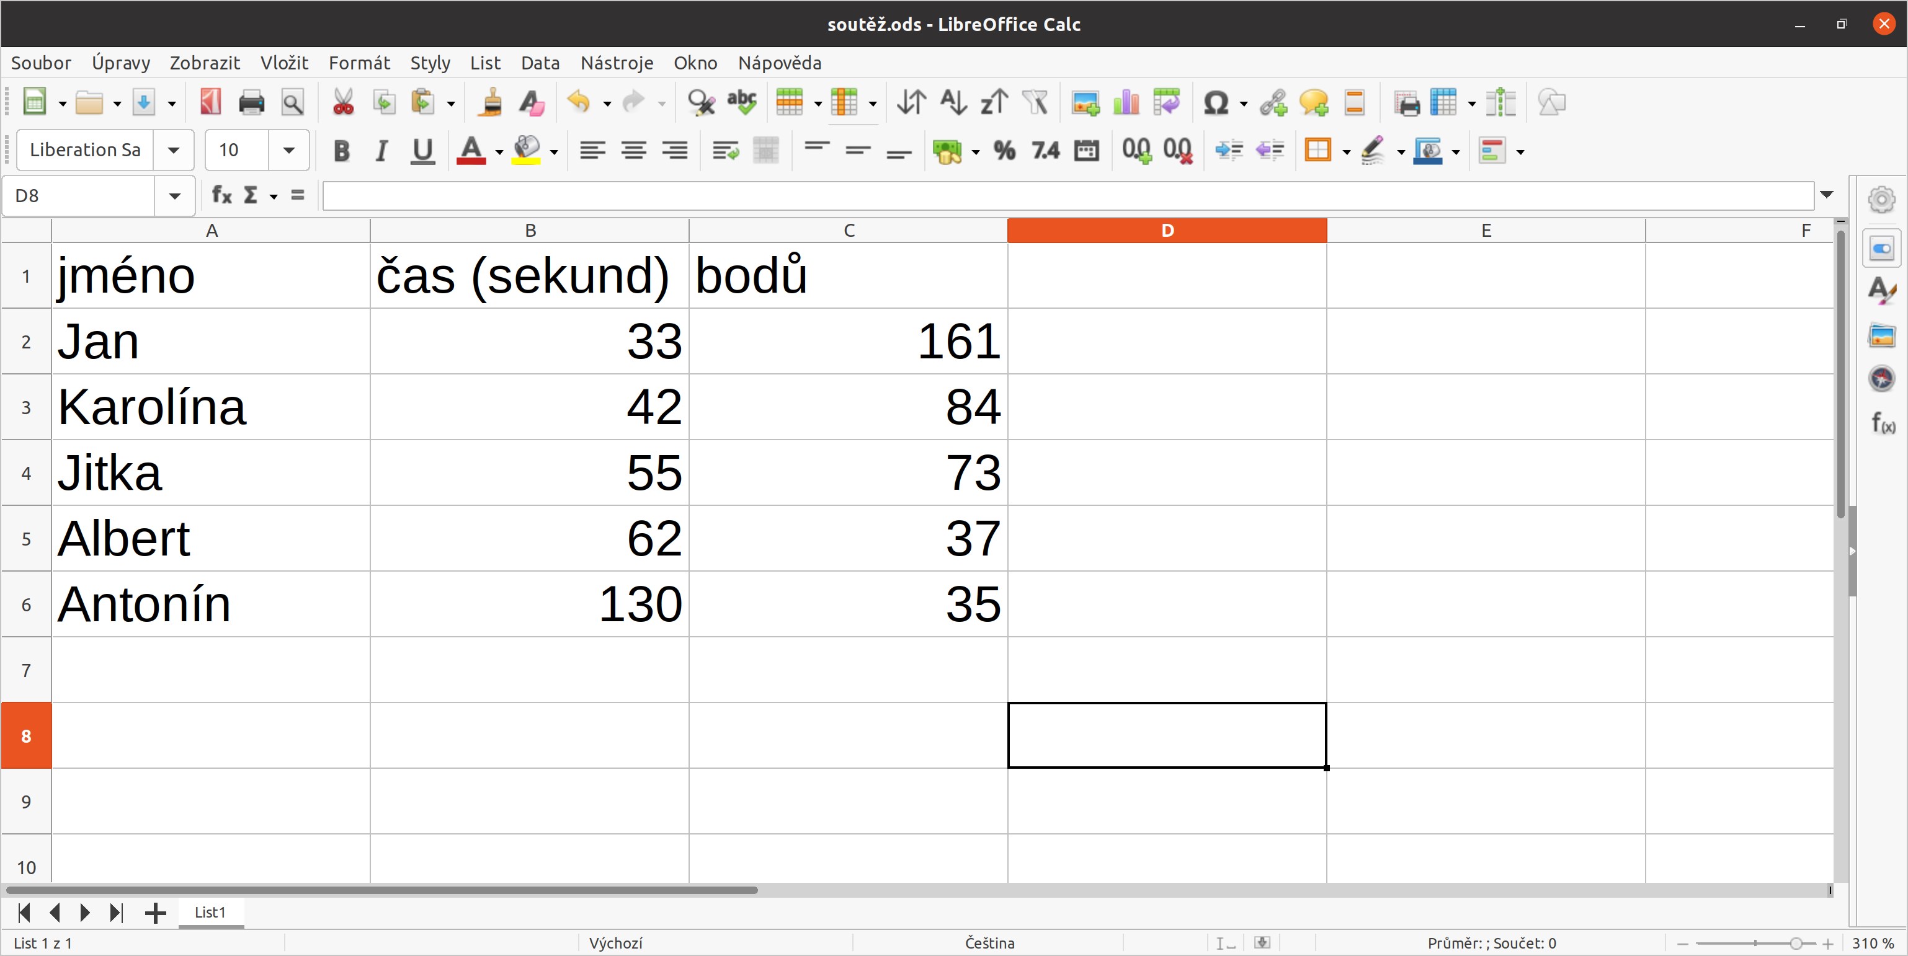
Task: Click the Undo arrow icon
Action: (x=579, y=102)
